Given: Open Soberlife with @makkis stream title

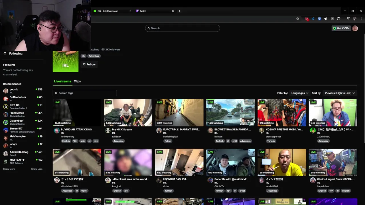Looking at the screenshot, I should [x=231, y=179].
